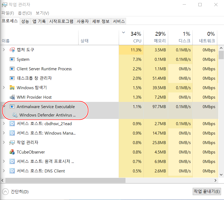Image resolution: width=224 pixels, height=200 pixels.
Task: Switch to the 앱 기록 tab
Action: (x=39, y=21)
